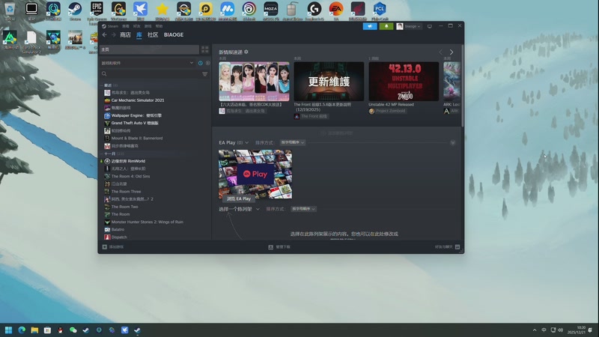Select RimWorld in library list
Image resolution: width=599 pixels, height=337 pixels.
pyautogui.click(x=128, y=161)
